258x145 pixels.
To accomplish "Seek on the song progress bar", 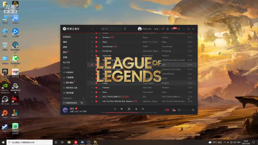I will coord(129,112).
